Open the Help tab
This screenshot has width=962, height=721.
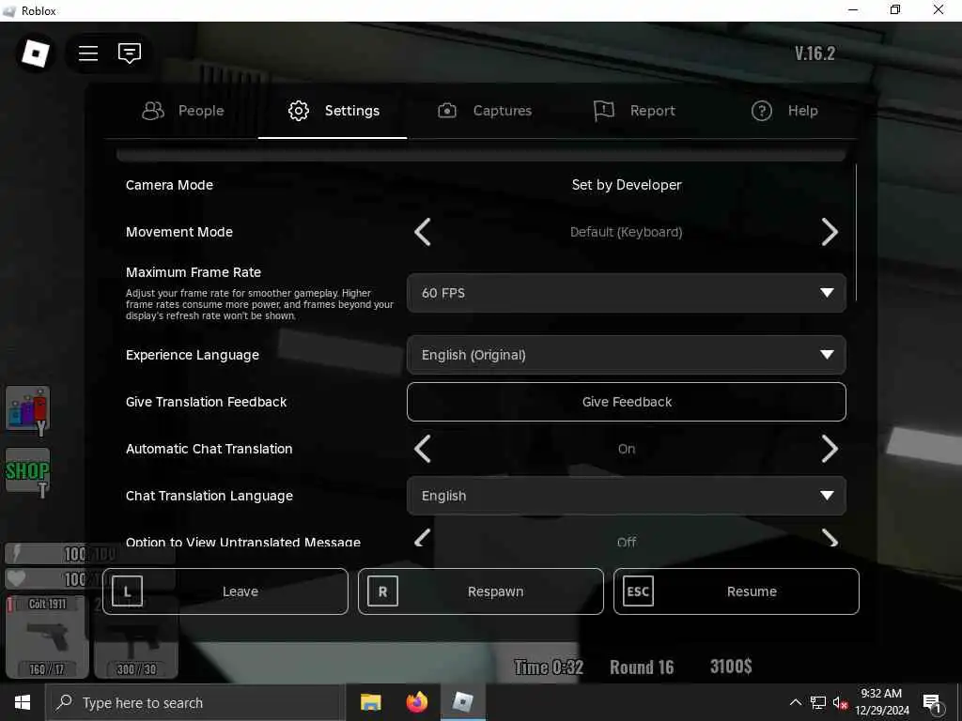pyautogui.click(x=784, y=111)
